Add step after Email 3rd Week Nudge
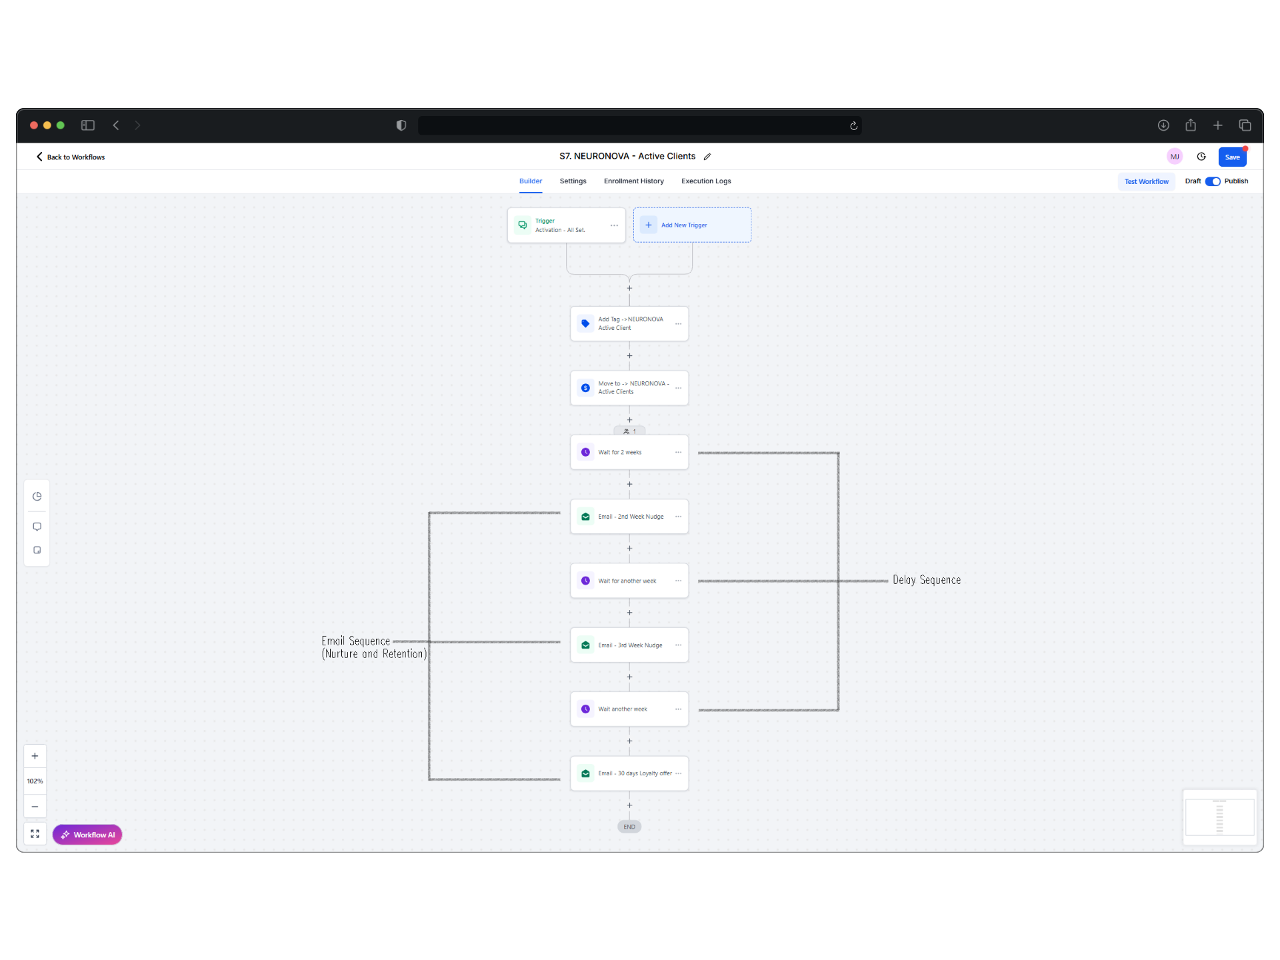Viewport: 1280px width, 960px height. (629, 677)
